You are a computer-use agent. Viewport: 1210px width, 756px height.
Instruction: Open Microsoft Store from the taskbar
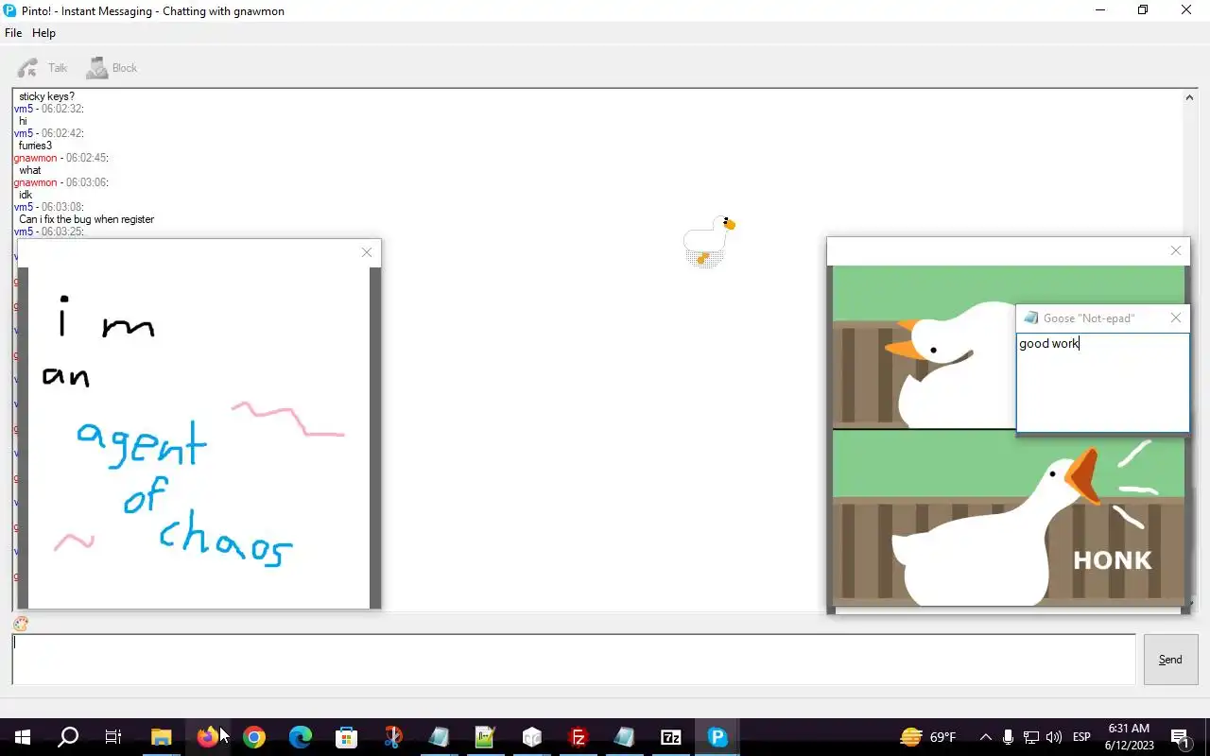tap(347, 737)
